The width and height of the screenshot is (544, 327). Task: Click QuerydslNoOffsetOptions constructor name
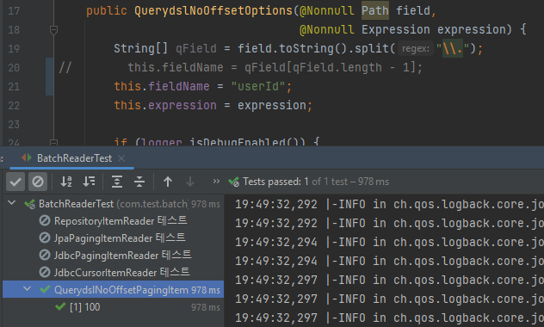coord(213,10)
